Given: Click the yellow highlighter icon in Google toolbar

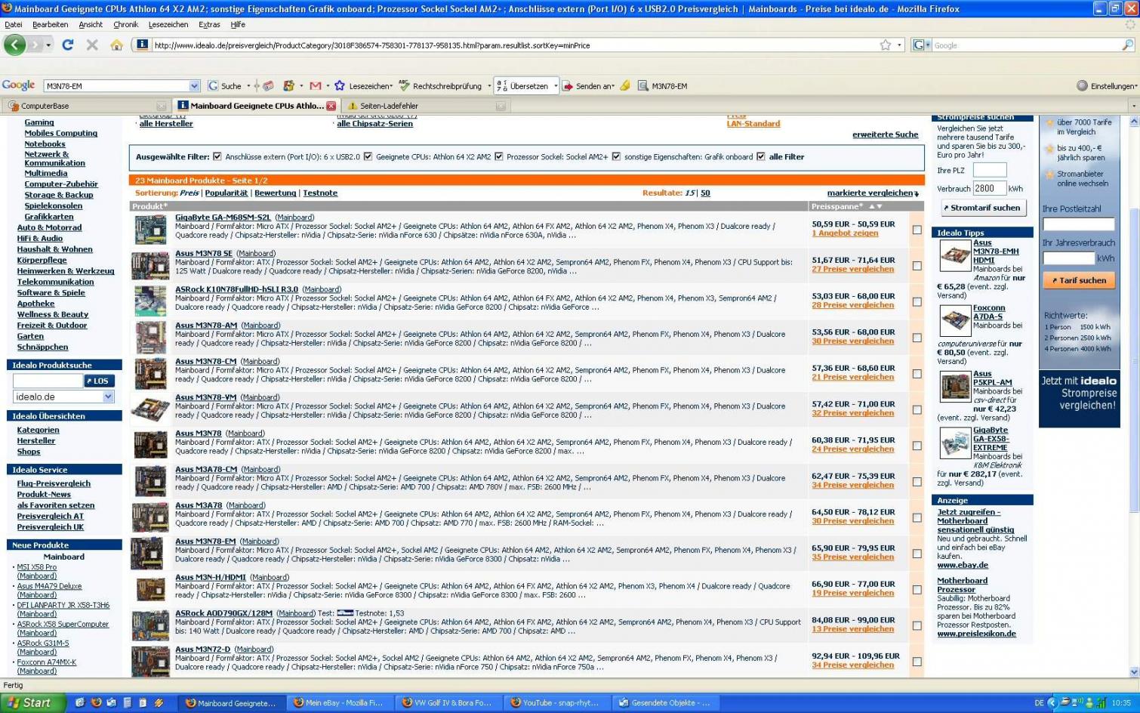Looking at the screenshot, I should coord(625,86).
